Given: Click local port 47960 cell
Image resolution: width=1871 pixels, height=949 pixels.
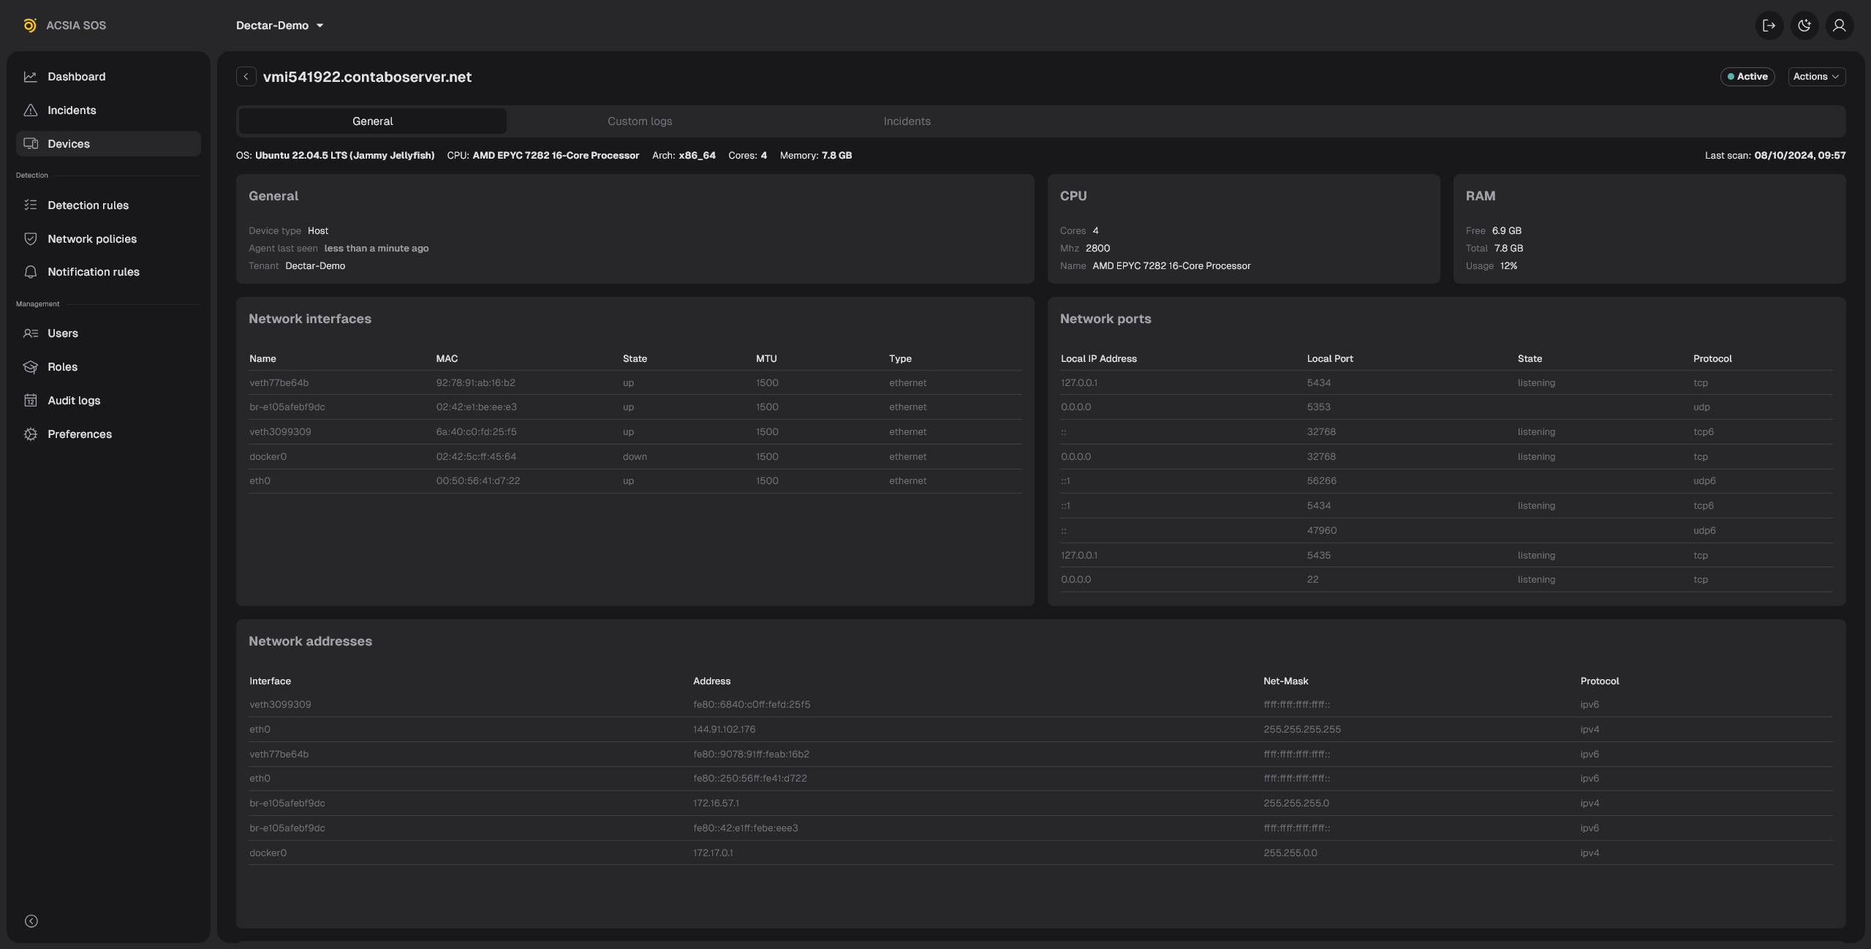Looking at the screenshot, I should coord(1321,531).
